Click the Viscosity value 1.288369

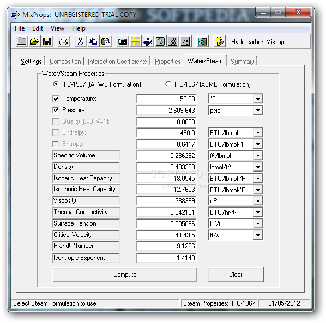coord(166,200)
